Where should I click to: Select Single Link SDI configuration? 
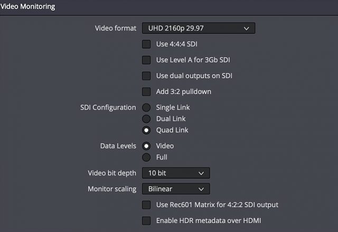point(146,107)
